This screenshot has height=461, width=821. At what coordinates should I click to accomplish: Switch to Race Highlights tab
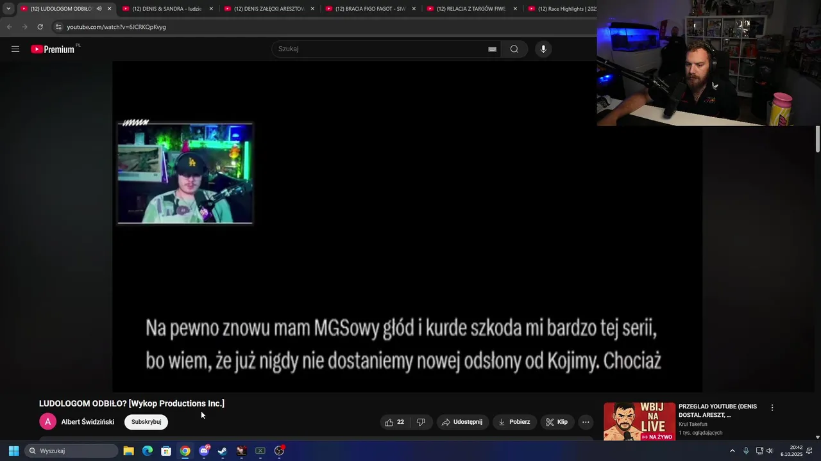point(562,9)
